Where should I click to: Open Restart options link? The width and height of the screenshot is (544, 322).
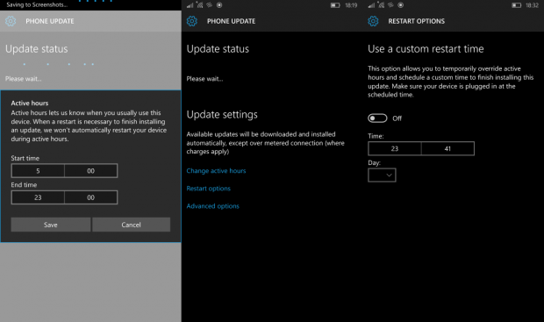[x=209, y=189]
